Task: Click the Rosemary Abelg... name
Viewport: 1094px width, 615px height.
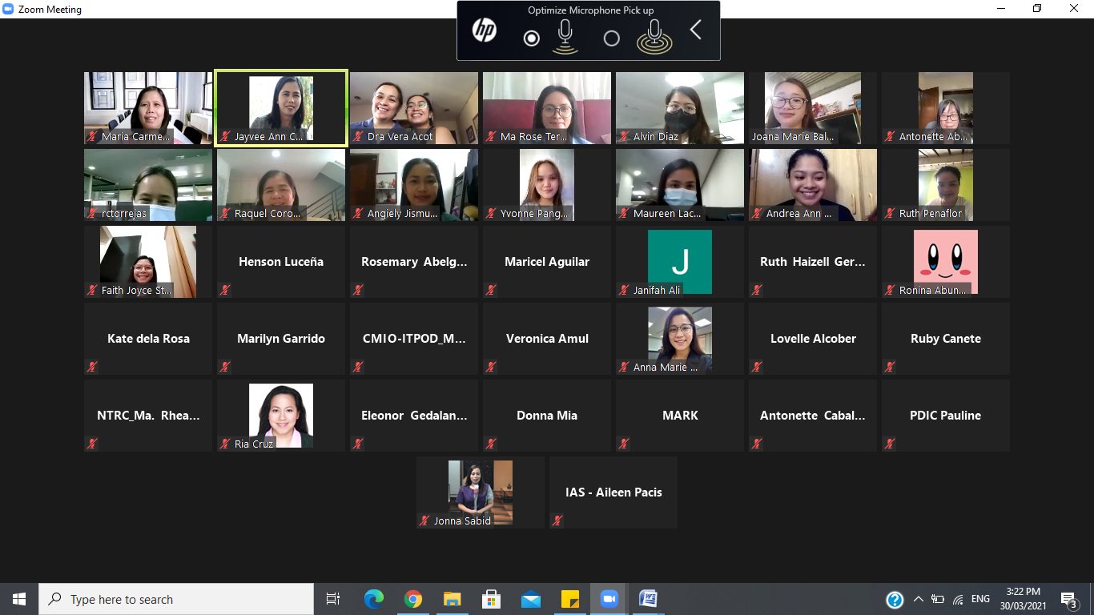Action: (414, 262)
